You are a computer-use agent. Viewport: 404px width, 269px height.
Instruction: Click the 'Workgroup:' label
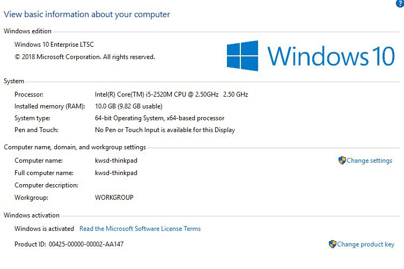[31, 198]
